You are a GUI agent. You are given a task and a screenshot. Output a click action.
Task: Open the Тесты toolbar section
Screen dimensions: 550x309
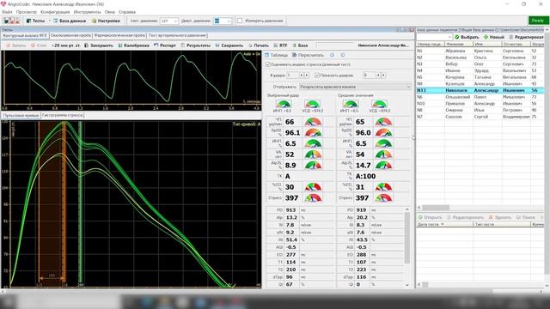point(36,21)
